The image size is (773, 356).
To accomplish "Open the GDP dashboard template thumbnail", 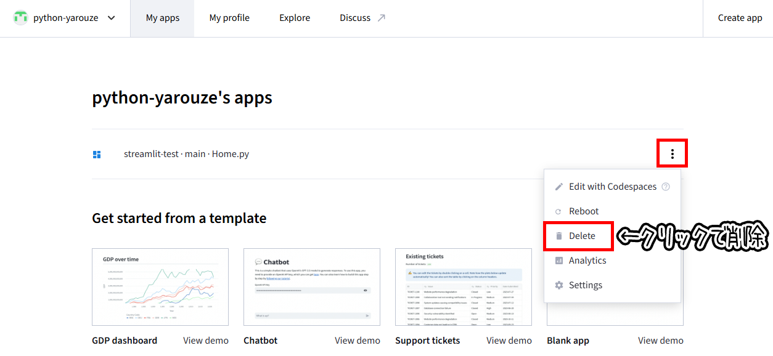I will [160, 287].
